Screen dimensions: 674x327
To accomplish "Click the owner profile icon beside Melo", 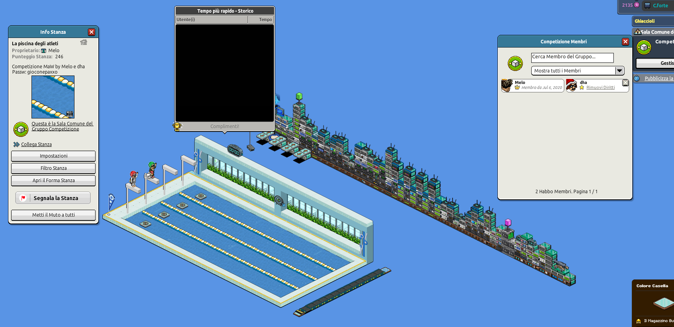I will tap(44, 51).
